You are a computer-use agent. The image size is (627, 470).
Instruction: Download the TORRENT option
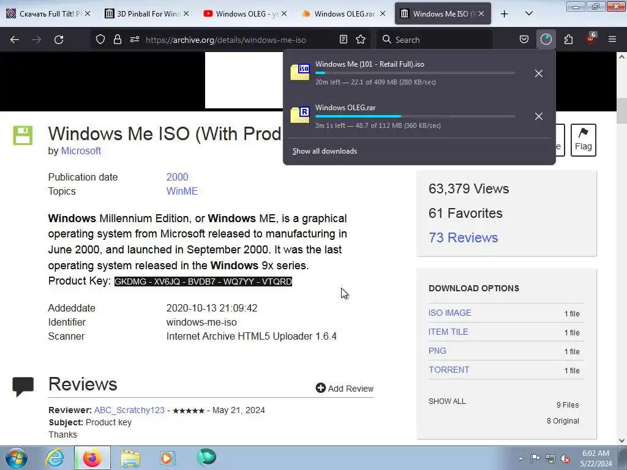(x=449, y=370)
